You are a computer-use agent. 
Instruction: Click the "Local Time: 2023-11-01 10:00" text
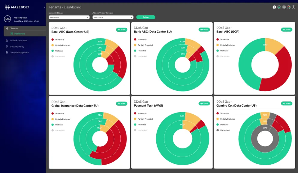click(x=27, y=21)
